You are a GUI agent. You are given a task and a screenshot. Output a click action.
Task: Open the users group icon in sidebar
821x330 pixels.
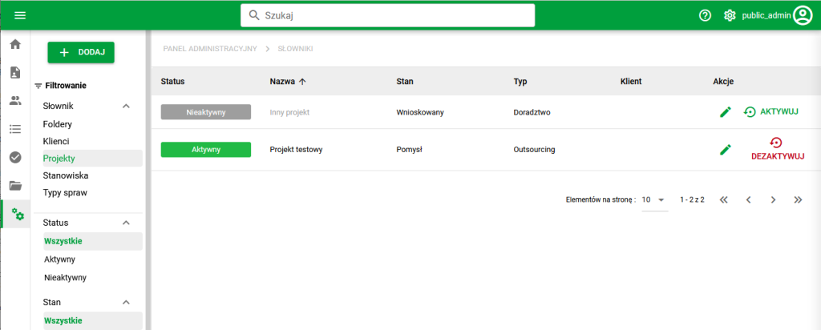pyautogui.click(x=15, y=101)
